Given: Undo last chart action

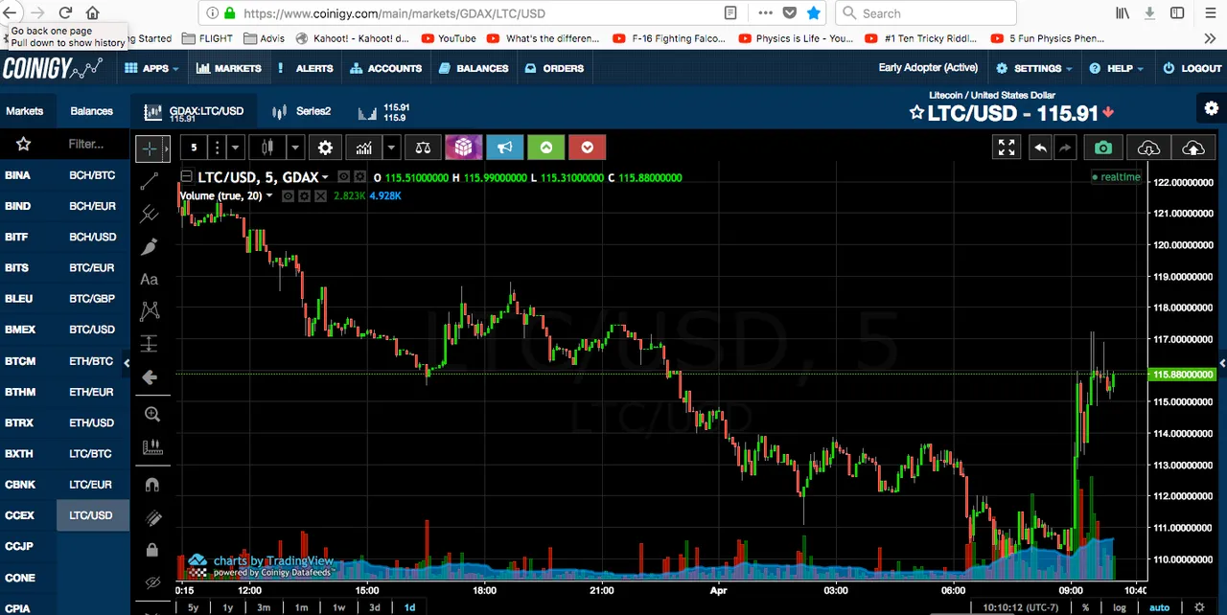Looking at the screenshot, I should [1040, 148].
